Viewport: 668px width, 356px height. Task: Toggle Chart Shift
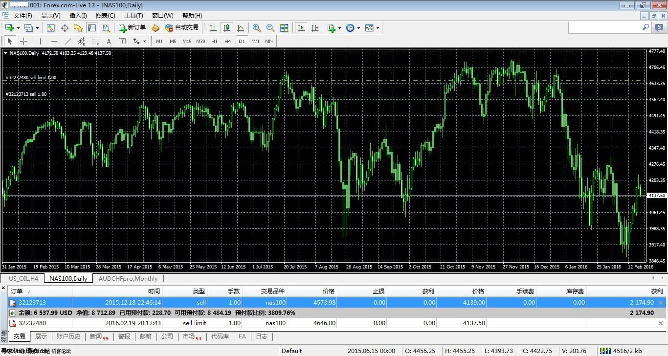click(315, 28)
